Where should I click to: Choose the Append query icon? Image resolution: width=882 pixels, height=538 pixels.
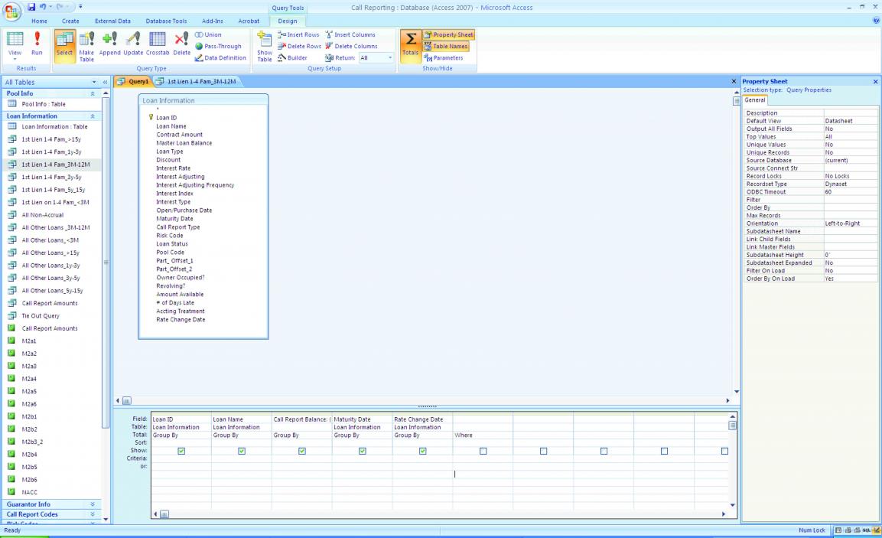click(x=111, y=44)
